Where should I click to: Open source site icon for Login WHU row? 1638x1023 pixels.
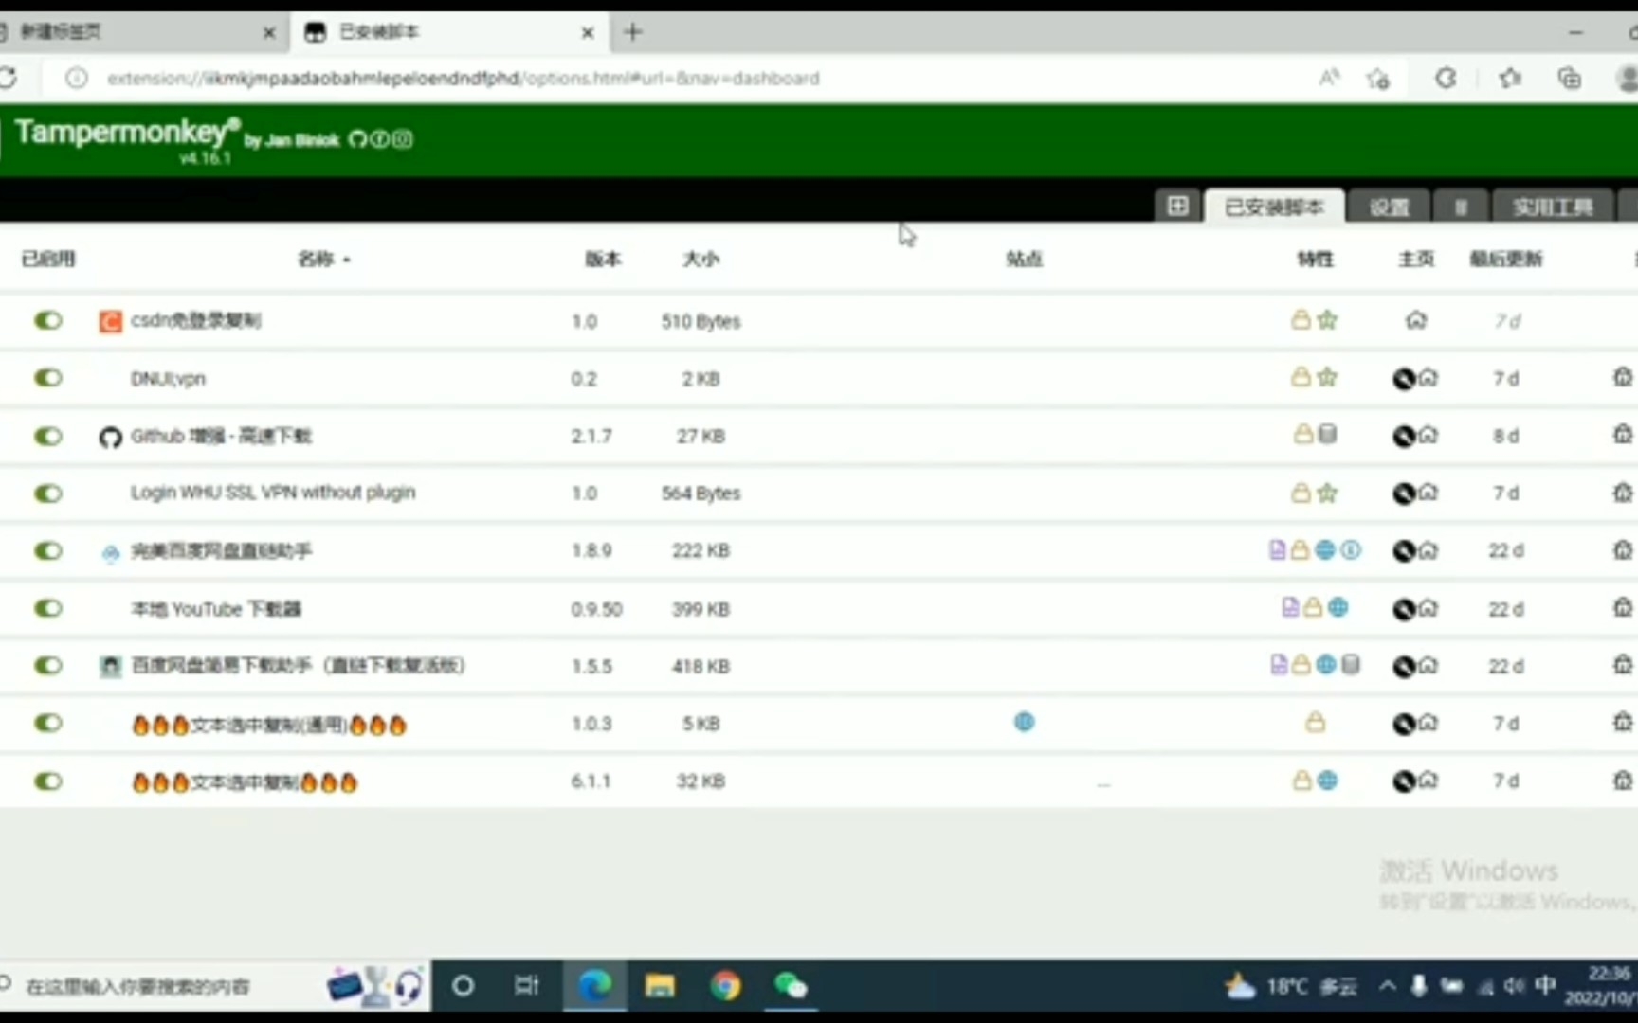point(1404,493)
